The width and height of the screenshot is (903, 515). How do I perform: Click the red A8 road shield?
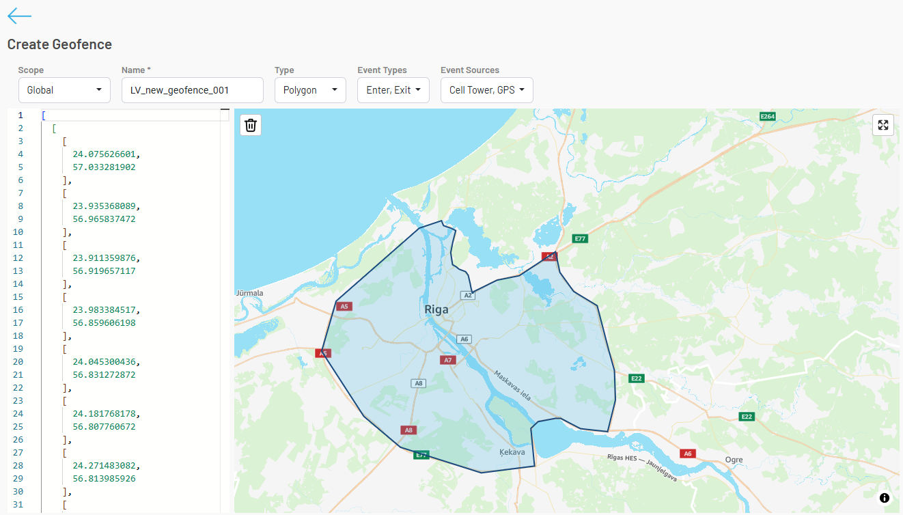coord(408,430)
